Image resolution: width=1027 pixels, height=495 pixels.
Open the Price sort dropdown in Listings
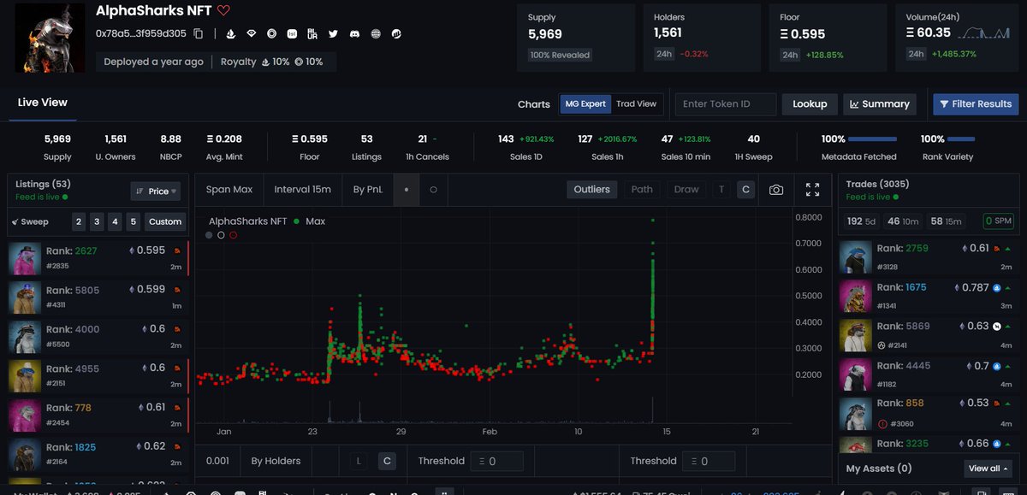tap(155, 192)
